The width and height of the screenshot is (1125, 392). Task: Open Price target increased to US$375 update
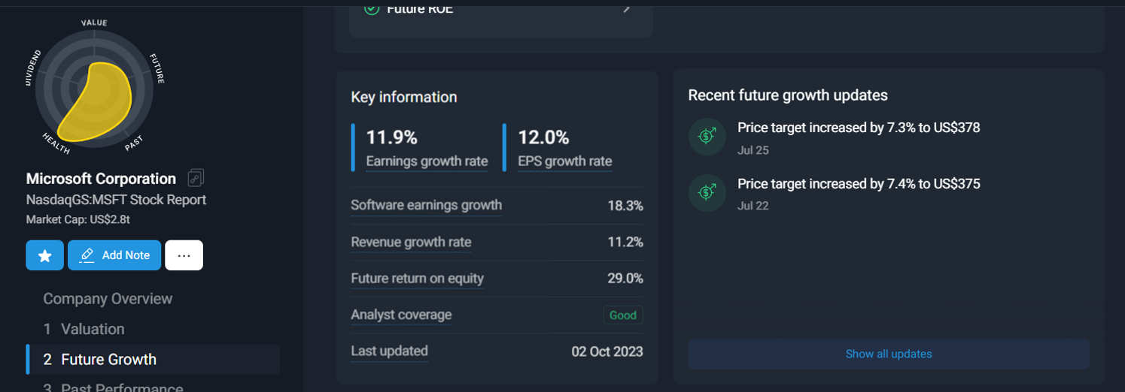point(859,183)
